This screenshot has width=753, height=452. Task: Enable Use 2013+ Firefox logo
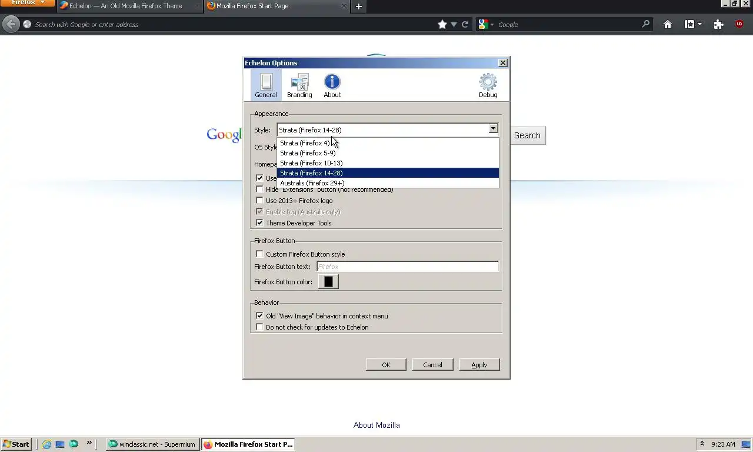259,201
